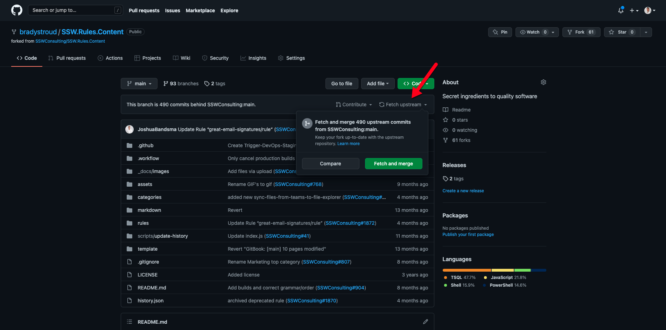
Task: Click the template folder icon
Action: 129,249
